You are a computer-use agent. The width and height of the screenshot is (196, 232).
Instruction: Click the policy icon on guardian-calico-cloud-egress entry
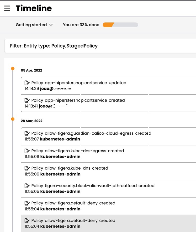(x=27, y=133)
